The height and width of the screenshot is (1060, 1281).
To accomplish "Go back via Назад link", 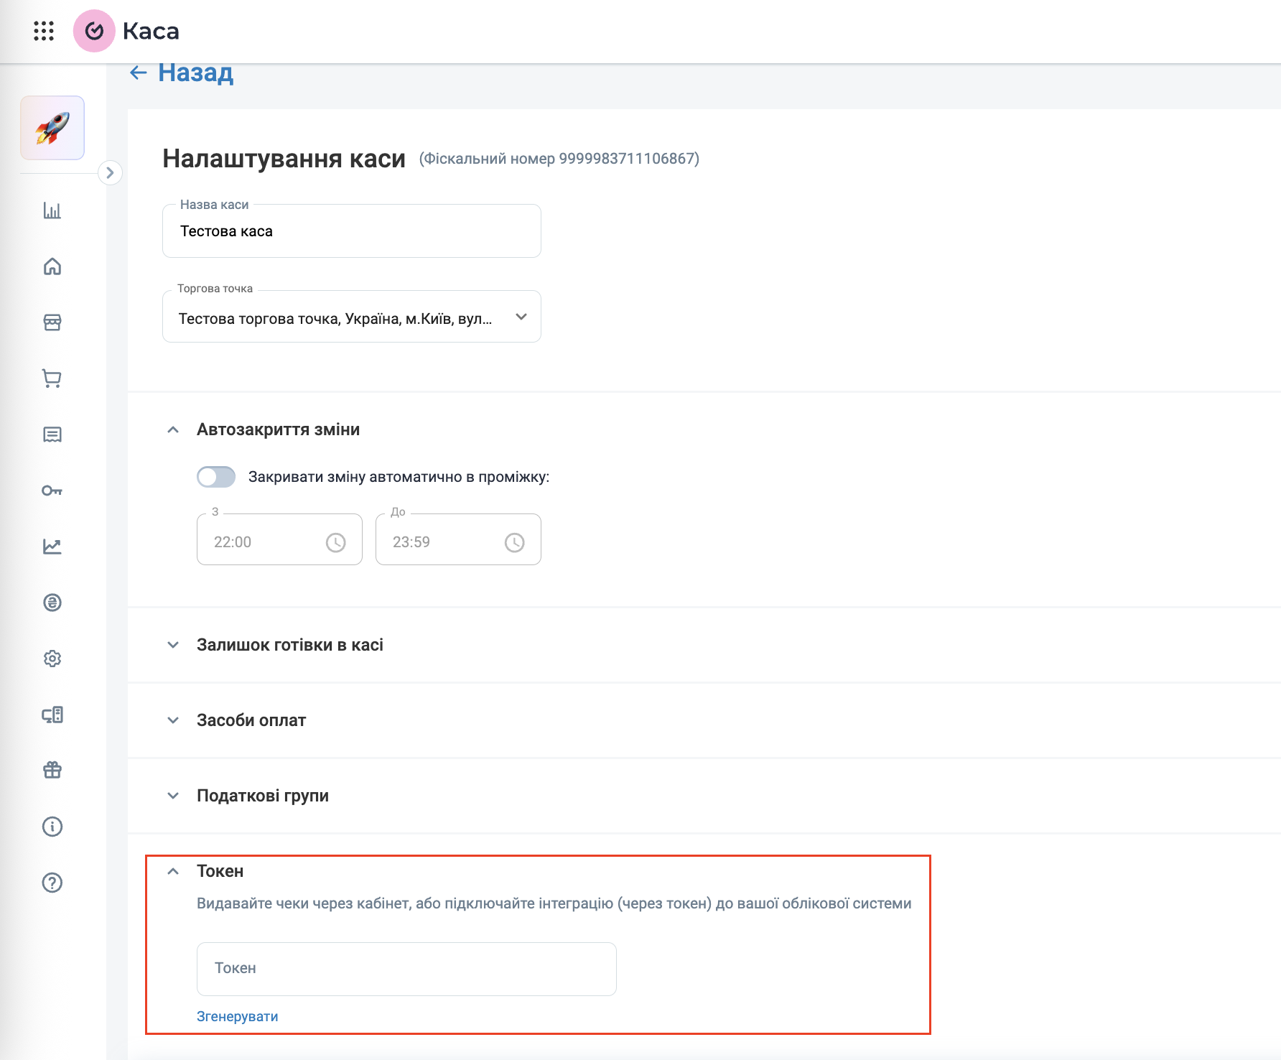I will click(x=182, y=73).
